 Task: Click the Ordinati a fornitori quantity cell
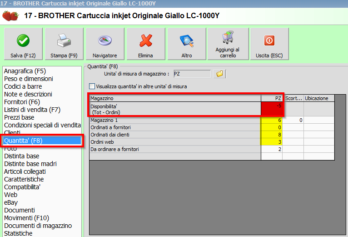(x=272, y=127)
